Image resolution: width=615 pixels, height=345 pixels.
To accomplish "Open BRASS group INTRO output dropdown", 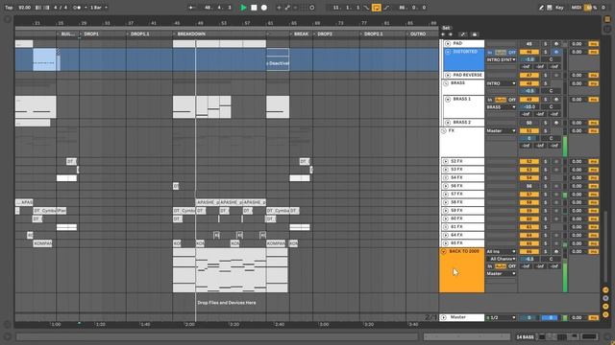I will [502, 83].
